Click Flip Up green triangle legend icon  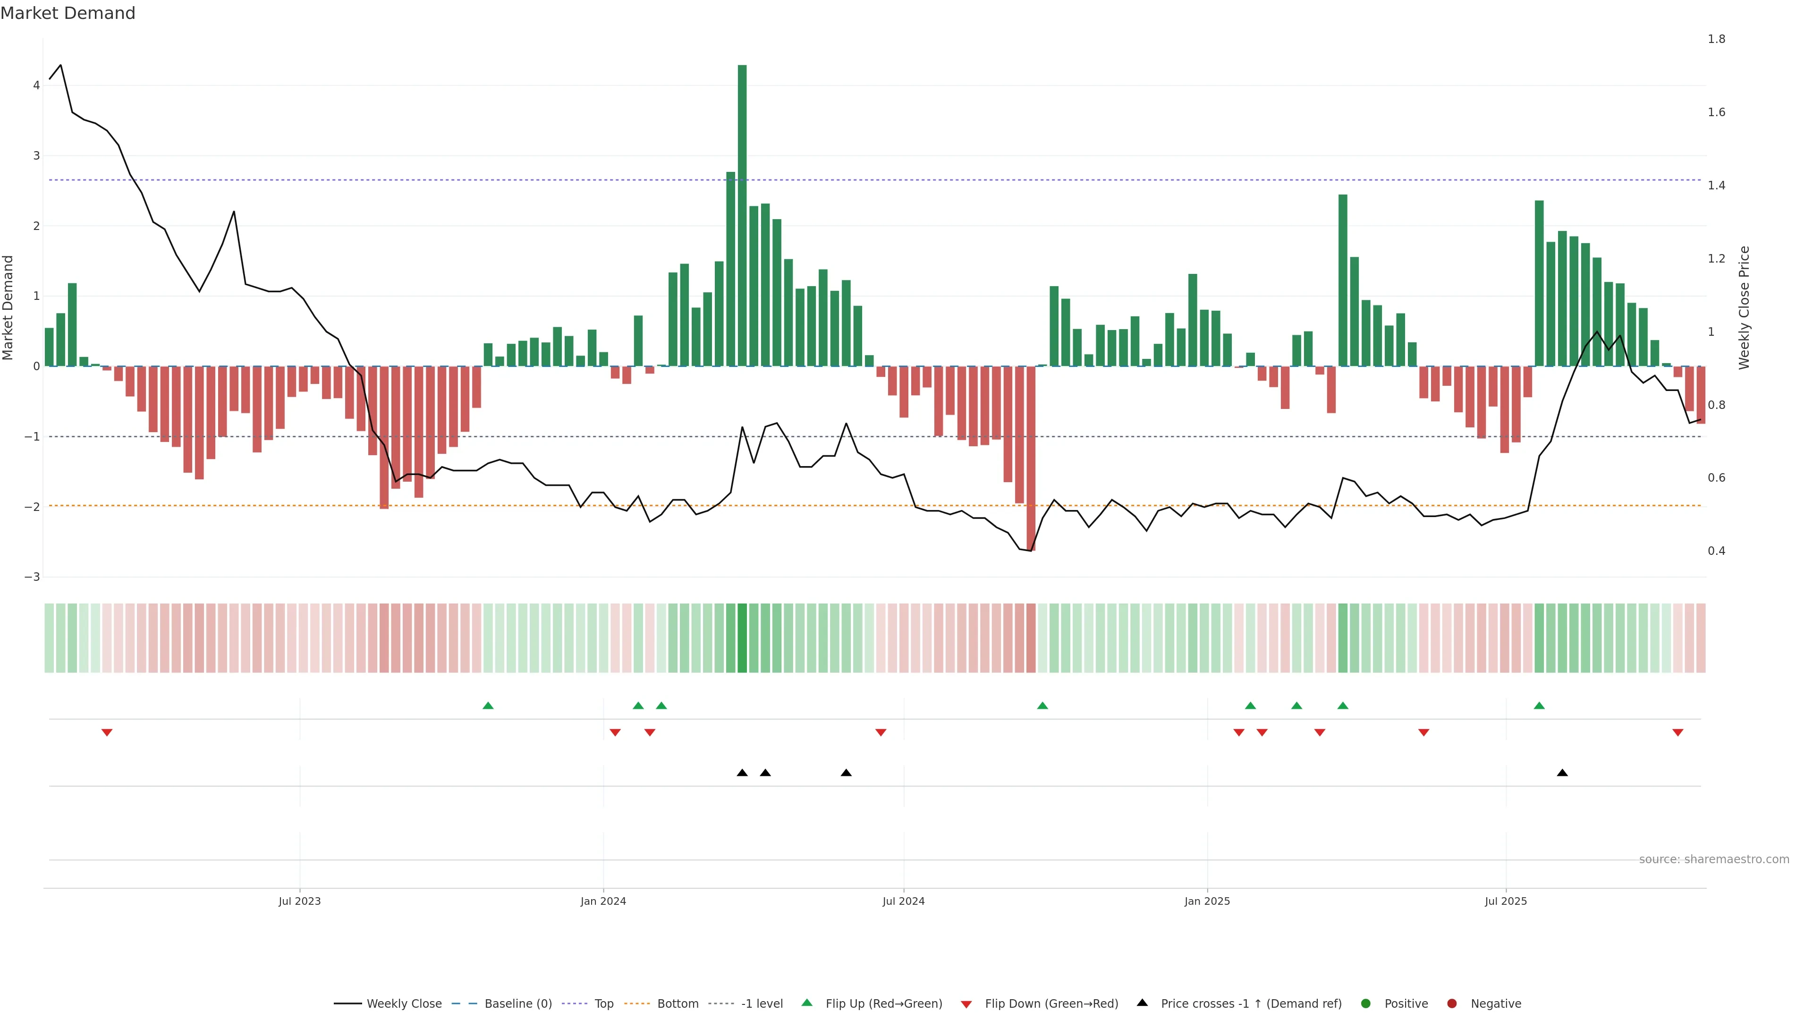click(807, 1003)
